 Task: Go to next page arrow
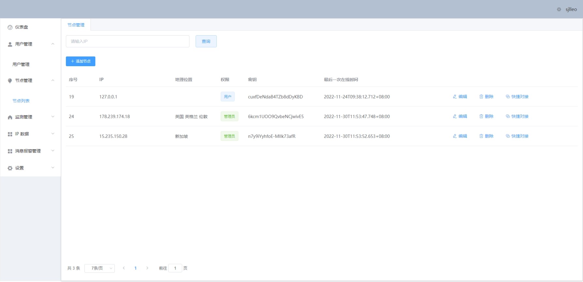[147, 268]
